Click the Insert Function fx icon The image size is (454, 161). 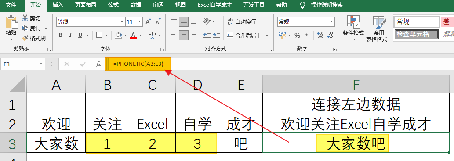point(98,64)
